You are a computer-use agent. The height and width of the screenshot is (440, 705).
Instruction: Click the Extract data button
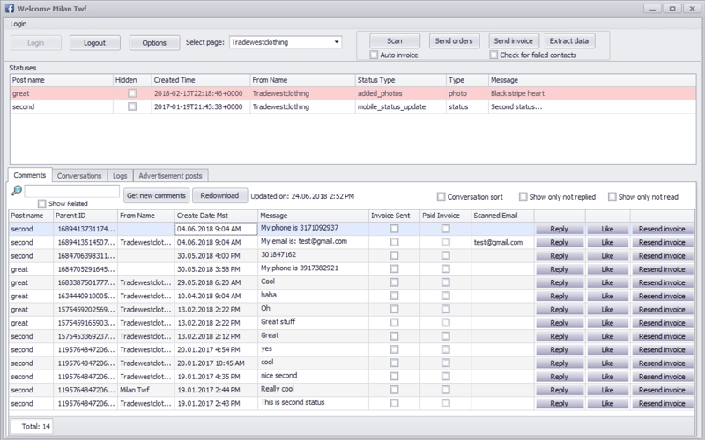point(569,40)
